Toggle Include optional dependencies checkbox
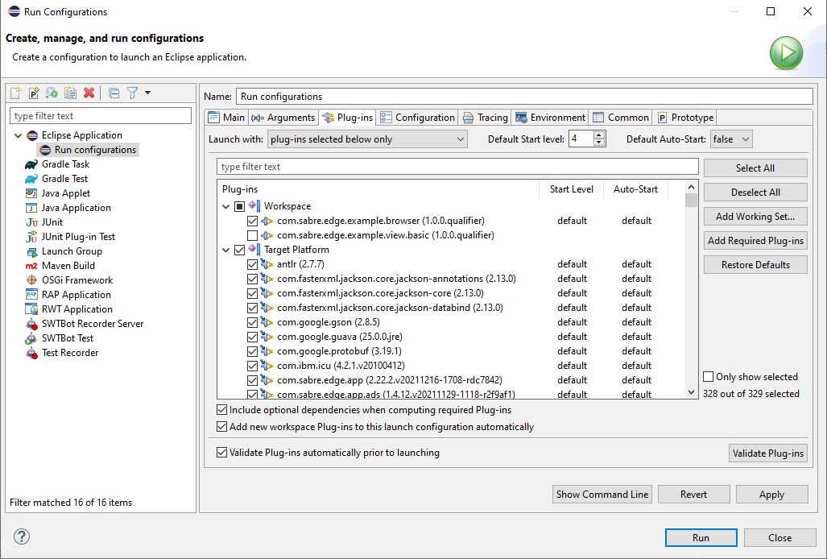This screenshot has width=827, height=559. [222, 410]
